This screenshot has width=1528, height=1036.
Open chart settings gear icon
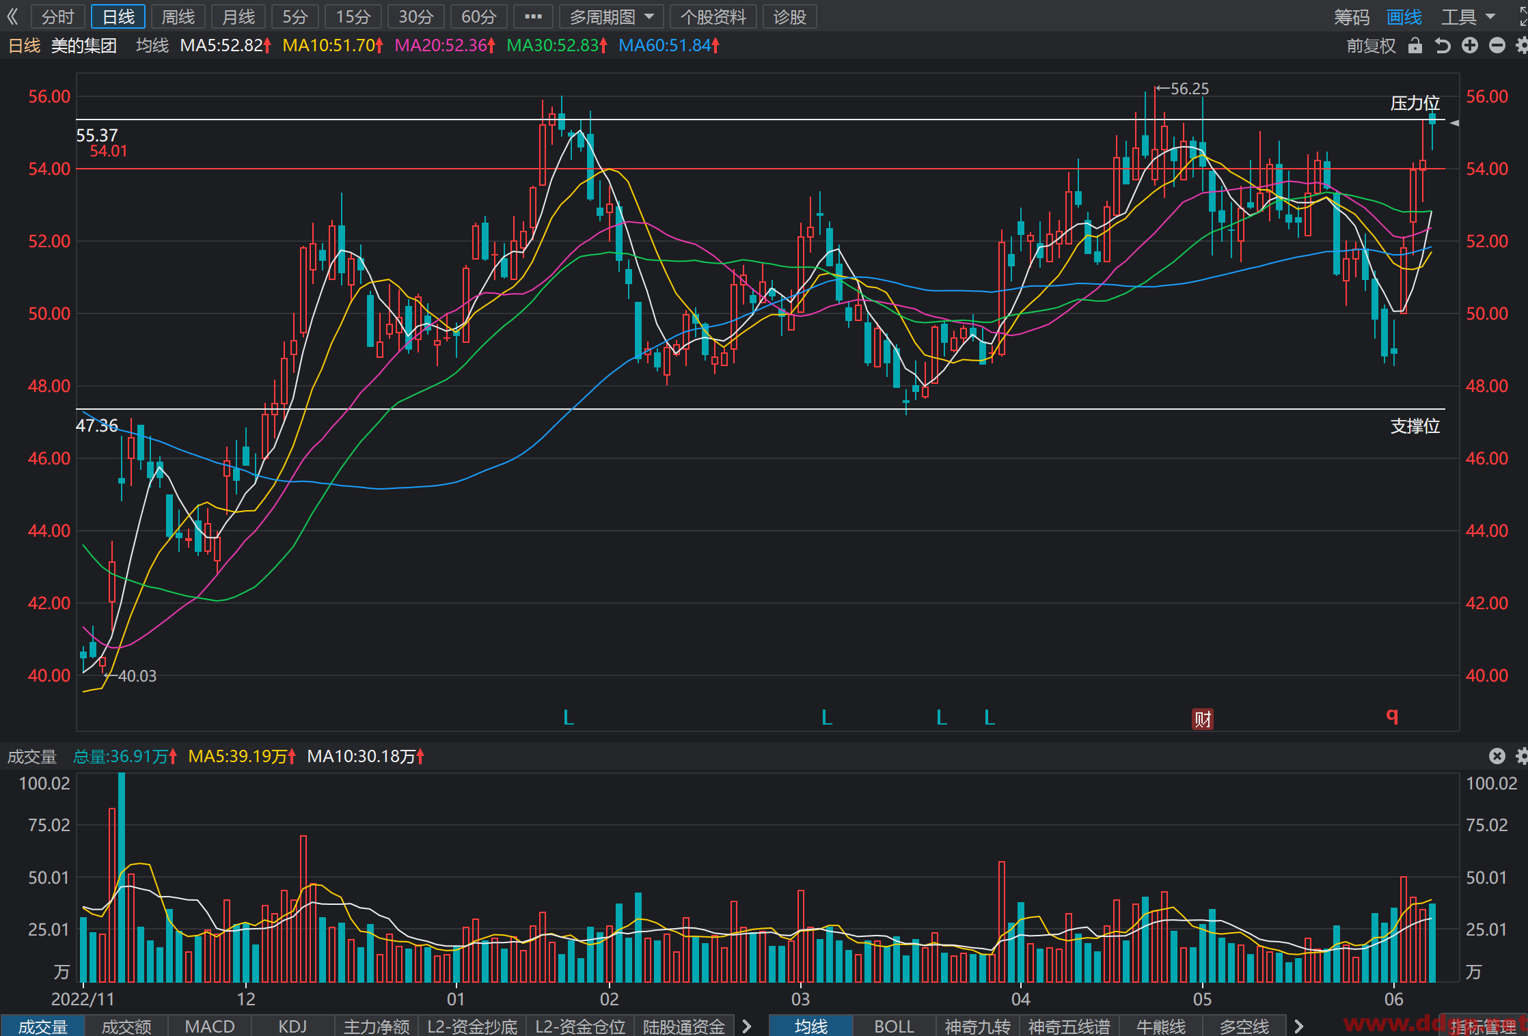tap(1522, 46)
